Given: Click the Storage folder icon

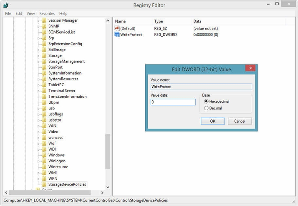Looking at the screenshot, I should pos(44,55).
